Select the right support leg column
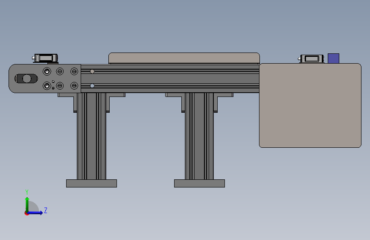 (199, 136)
